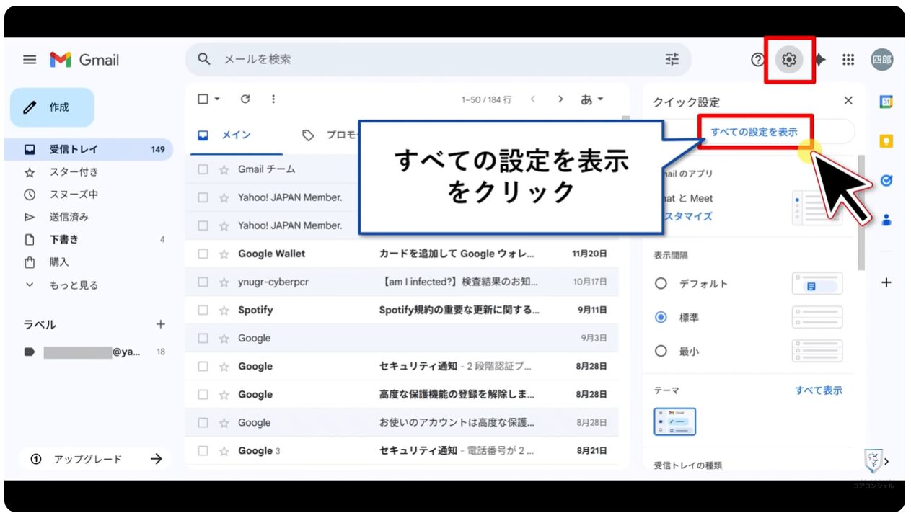The image size is (911, 518).
Task: Open search filter options in search bar
Action: pos(672,60)
